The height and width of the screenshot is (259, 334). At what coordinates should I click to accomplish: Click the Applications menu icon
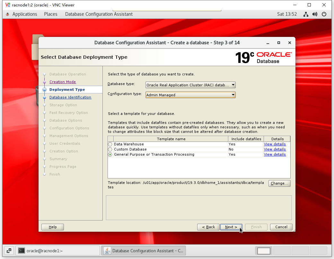(x=8, y=14)
